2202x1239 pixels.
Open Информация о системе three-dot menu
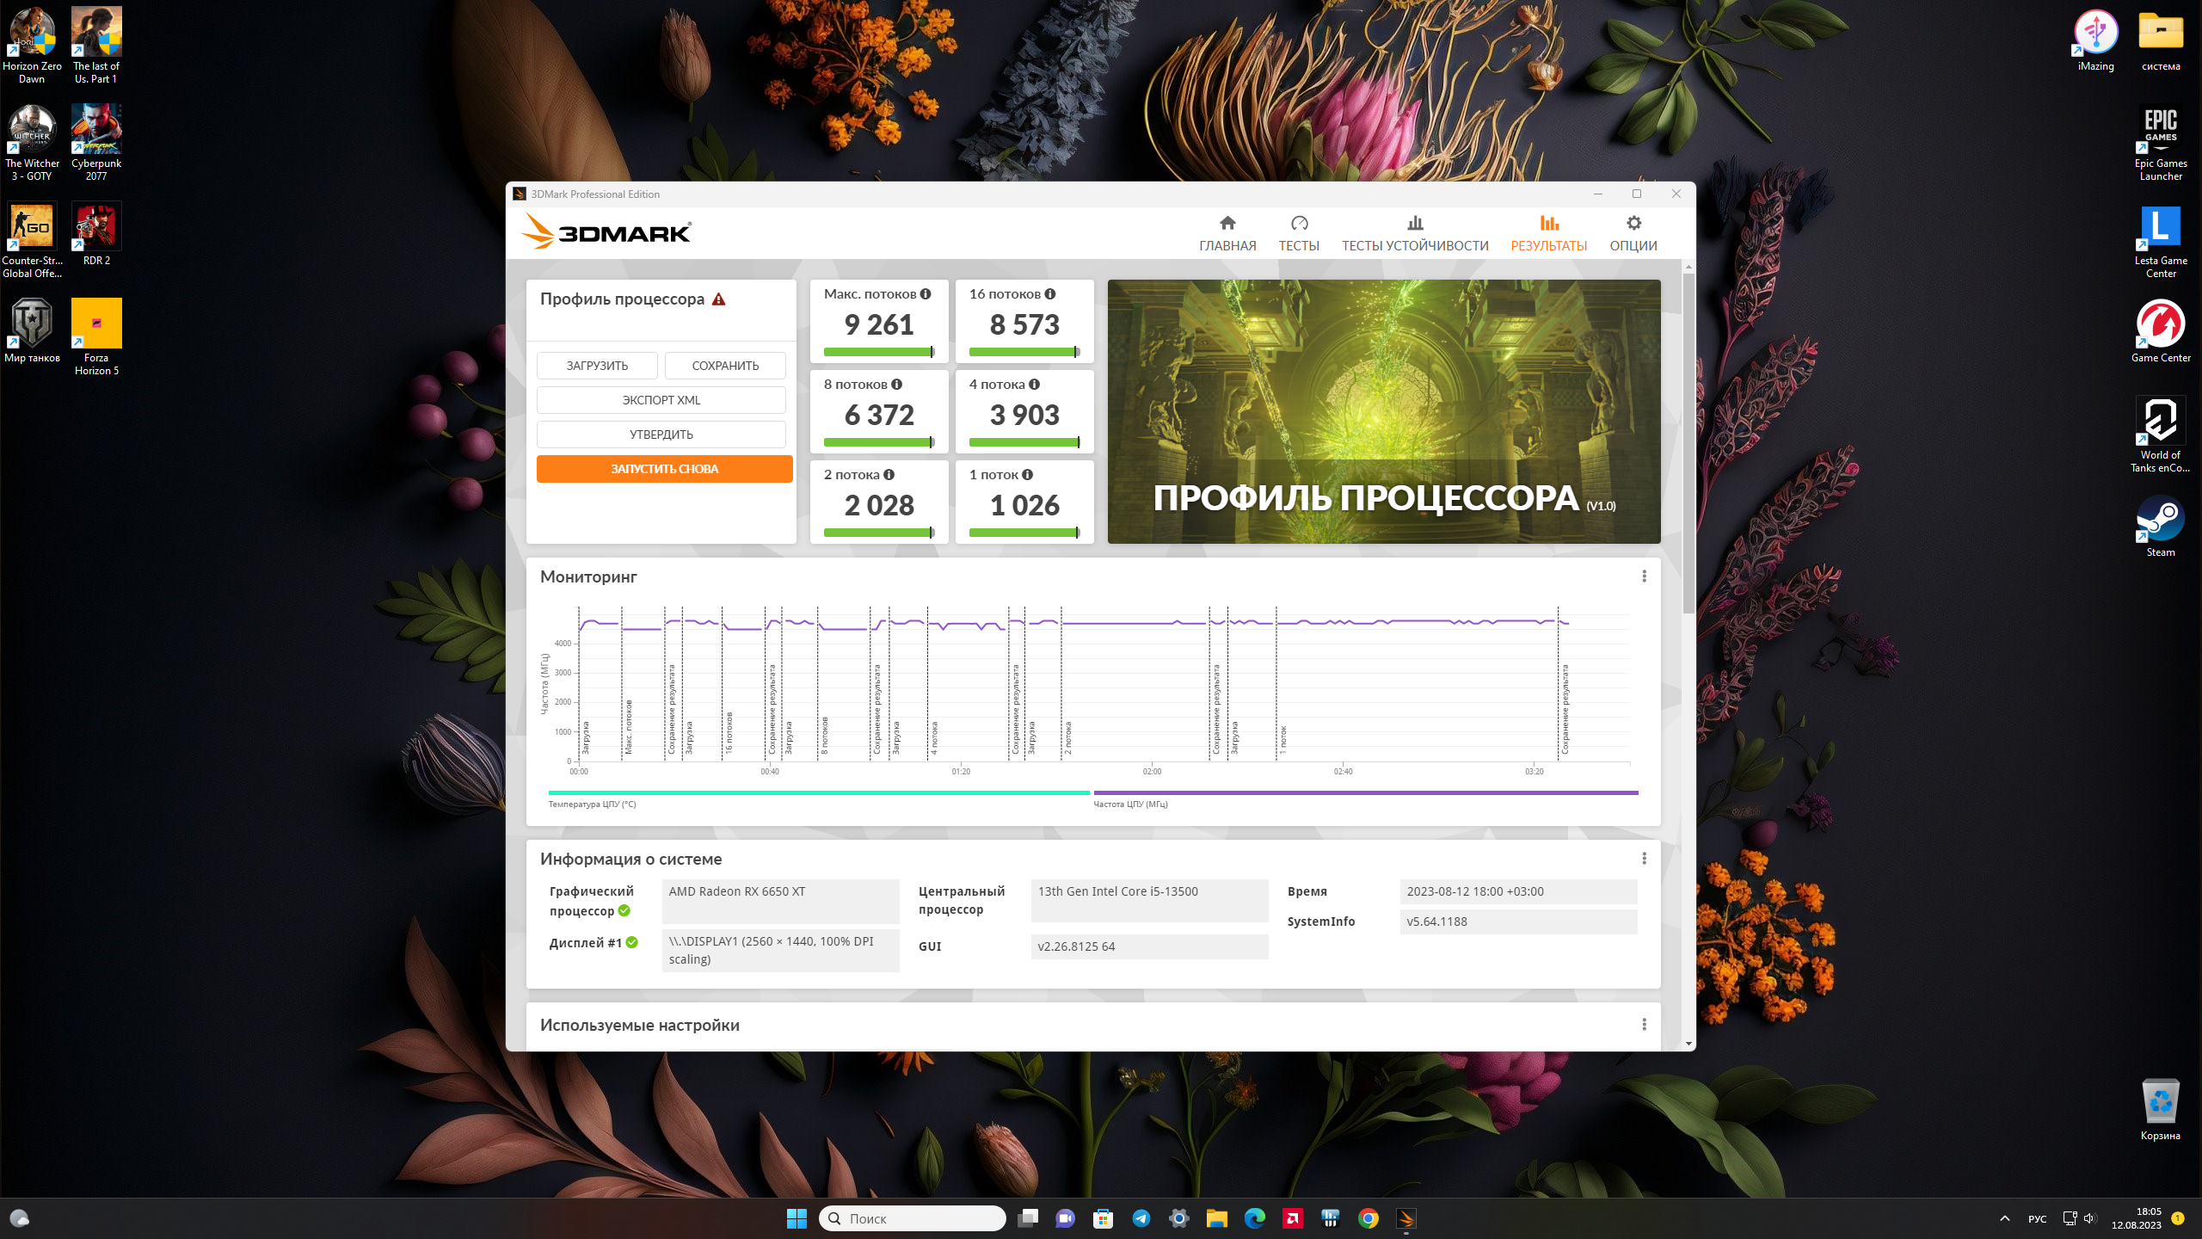pos(1644,859)
